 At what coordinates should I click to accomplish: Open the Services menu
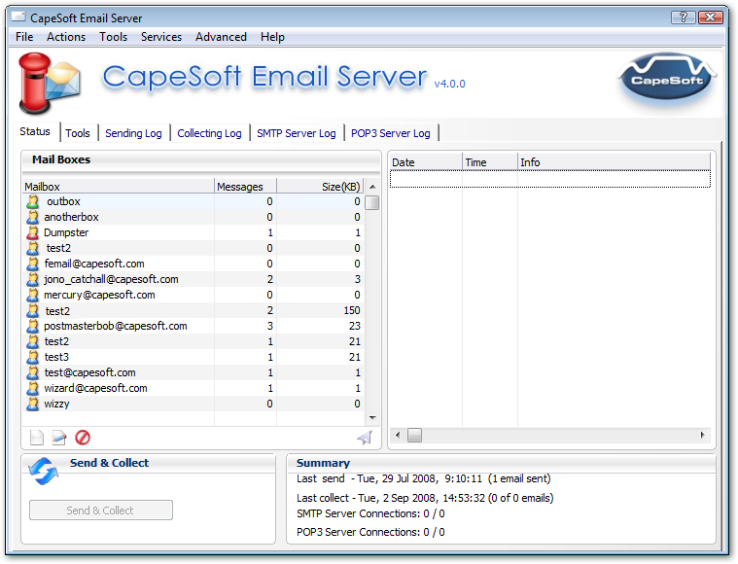(x=161, y=37)
